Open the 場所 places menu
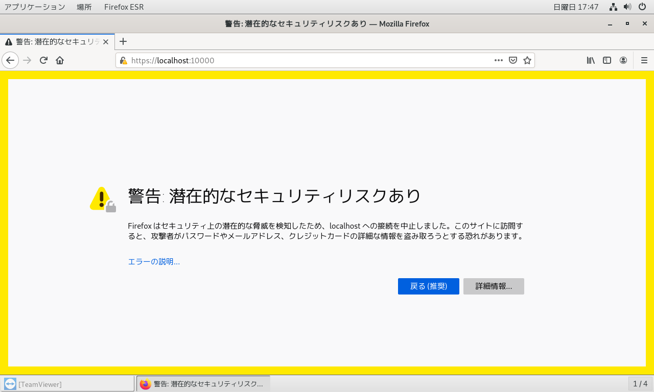The height and width of the screenshot is (392, 654). (x=84, y=7)
